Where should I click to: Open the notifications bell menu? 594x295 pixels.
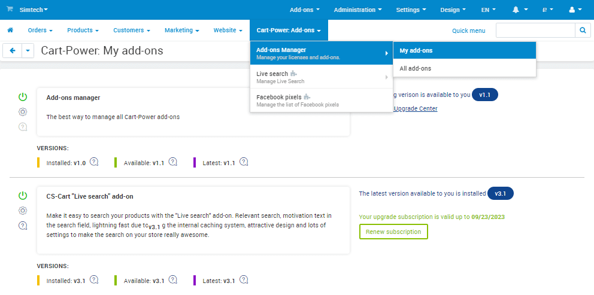click(x=520, y=10)
